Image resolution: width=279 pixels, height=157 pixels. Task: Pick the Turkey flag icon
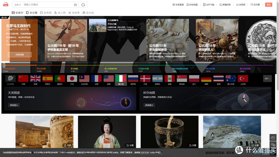click(243, 78)
